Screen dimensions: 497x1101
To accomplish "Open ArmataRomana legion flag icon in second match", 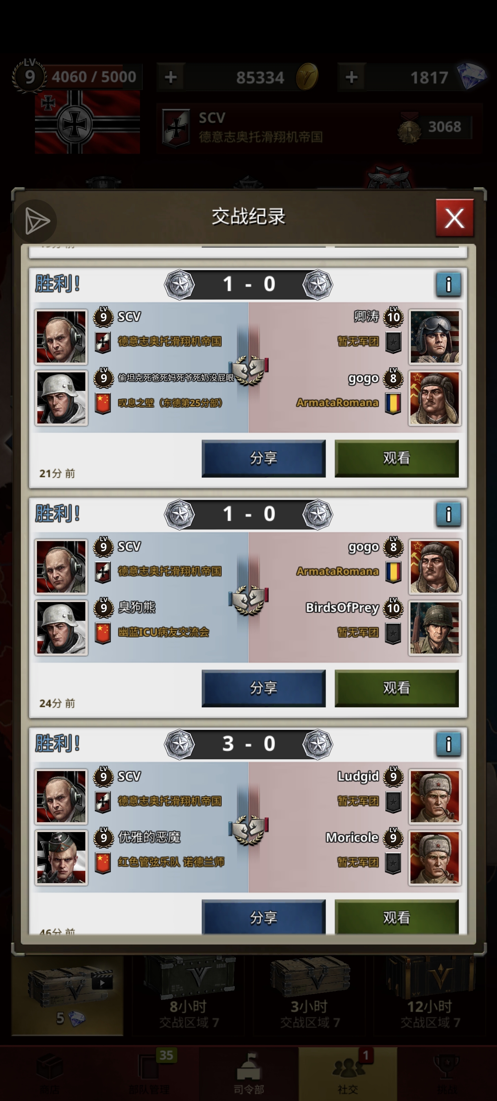I will pyautogui.click(x=393, y=572).
